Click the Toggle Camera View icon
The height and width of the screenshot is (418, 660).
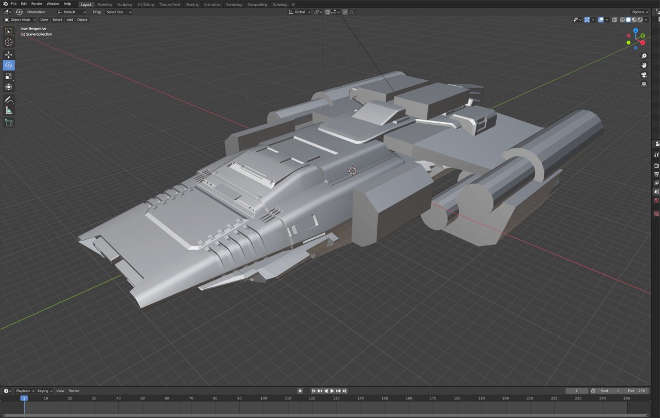point(643,75)
